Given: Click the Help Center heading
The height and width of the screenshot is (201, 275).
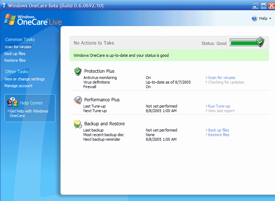Looking at the screenshot, I should pos(31,103).
